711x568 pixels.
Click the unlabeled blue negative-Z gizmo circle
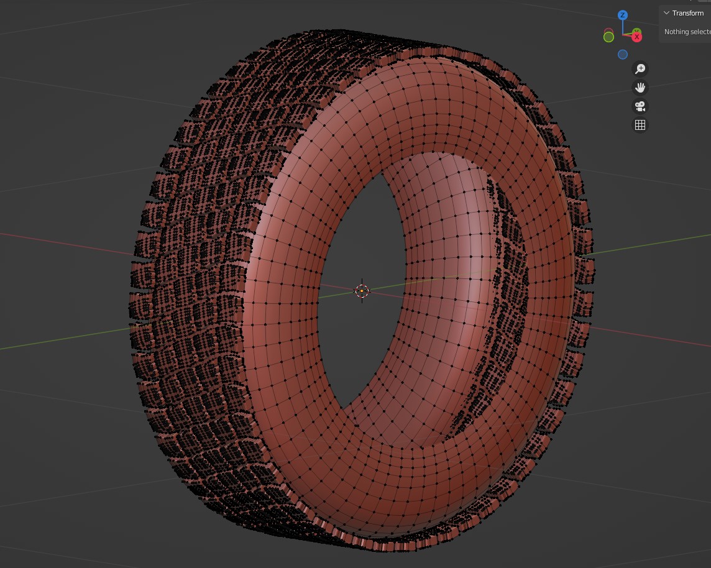coord(623,55)
